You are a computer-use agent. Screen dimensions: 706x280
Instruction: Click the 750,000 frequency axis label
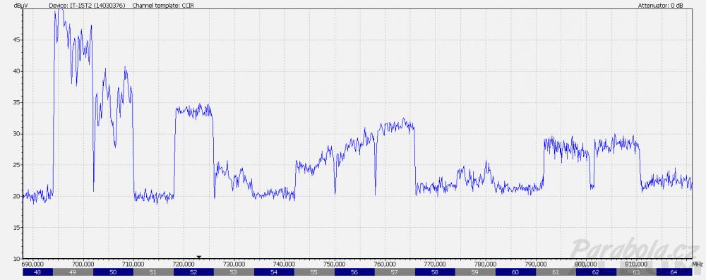tap(335, 264)
